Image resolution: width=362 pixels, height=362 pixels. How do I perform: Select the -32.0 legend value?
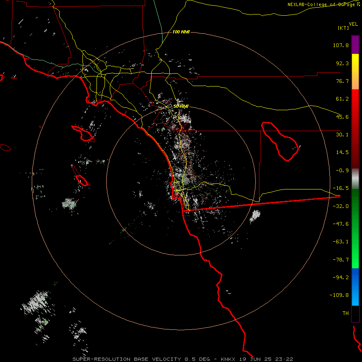(341, 206)
